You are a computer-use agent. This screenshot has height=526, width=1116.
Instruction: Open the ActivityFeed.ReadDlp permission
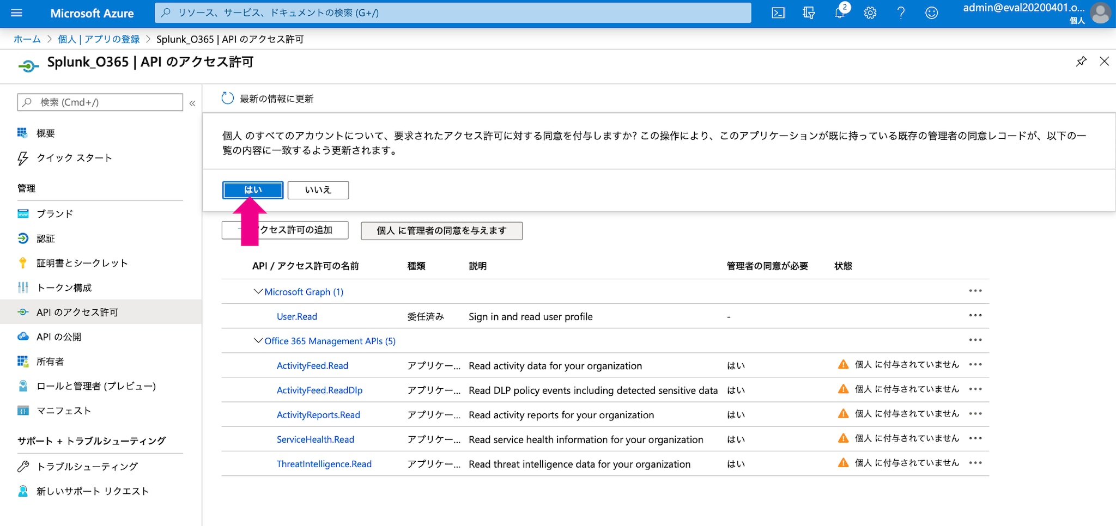319,390
